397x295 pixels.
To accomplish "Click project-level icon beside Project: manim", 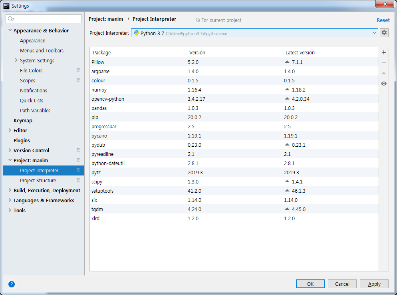I will 79,160.
